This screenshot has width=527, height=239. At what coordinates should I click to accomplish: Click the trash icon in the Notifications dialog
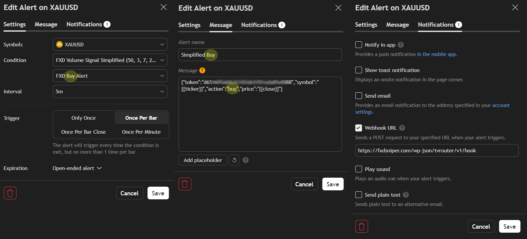point(362,226)
